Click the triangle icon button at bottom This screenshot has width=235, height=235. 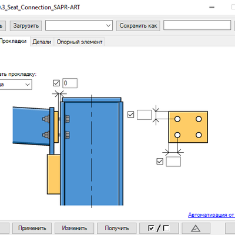196,228
